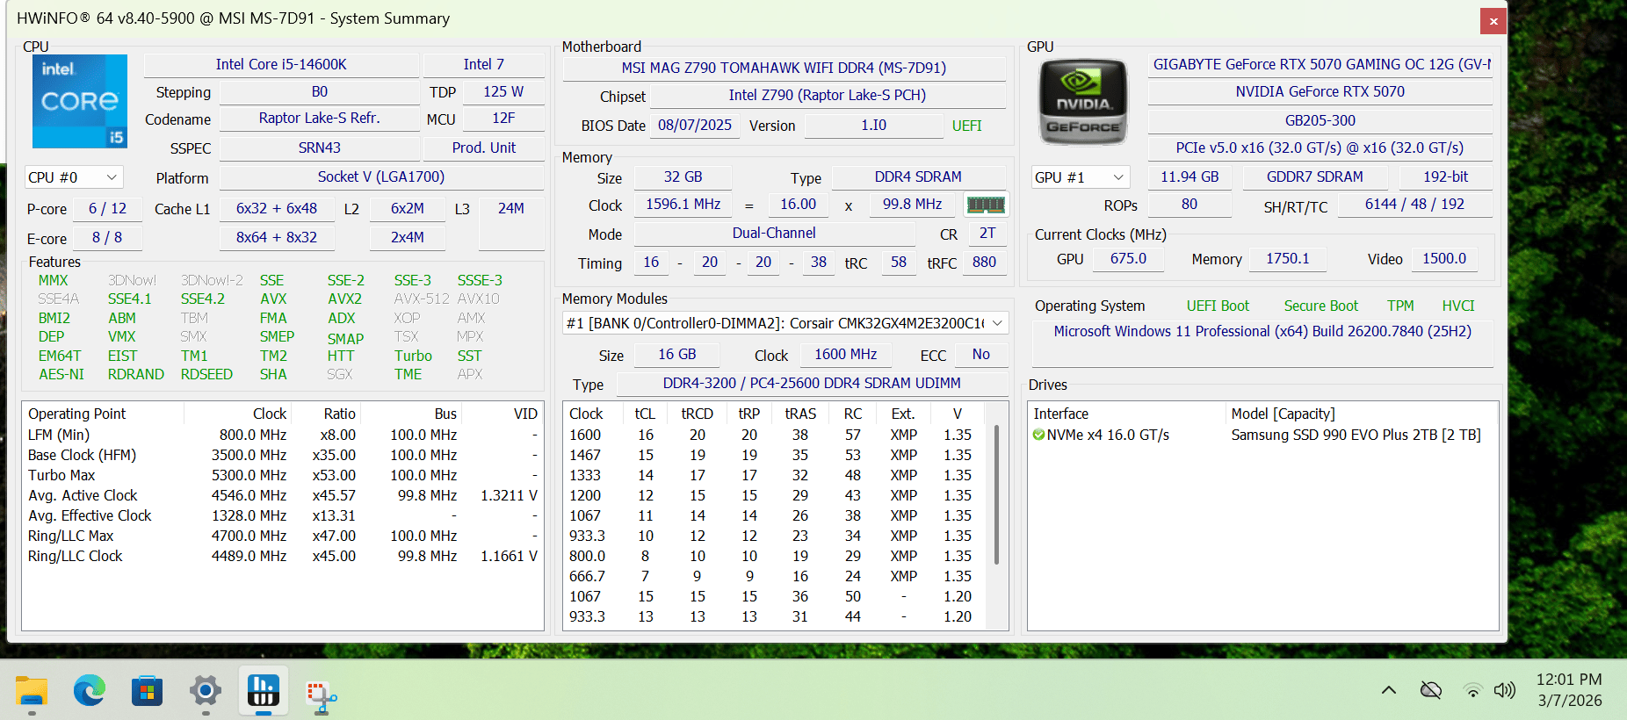This screenshot has width=1627, height=720.
Task: Click the Secure Boot status label
Action: tap(1320, 306)
